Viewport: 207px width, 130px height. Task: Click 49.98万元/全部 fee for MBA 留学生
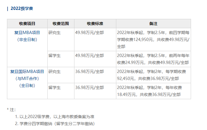tap(90, 56)
